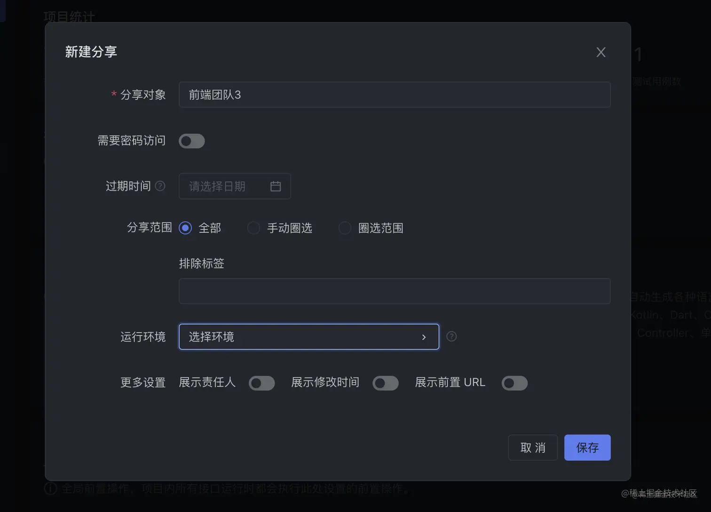Screen dimensions: 711x512
Task: Click the 分享对象 input field
Action: coord(395,95)
